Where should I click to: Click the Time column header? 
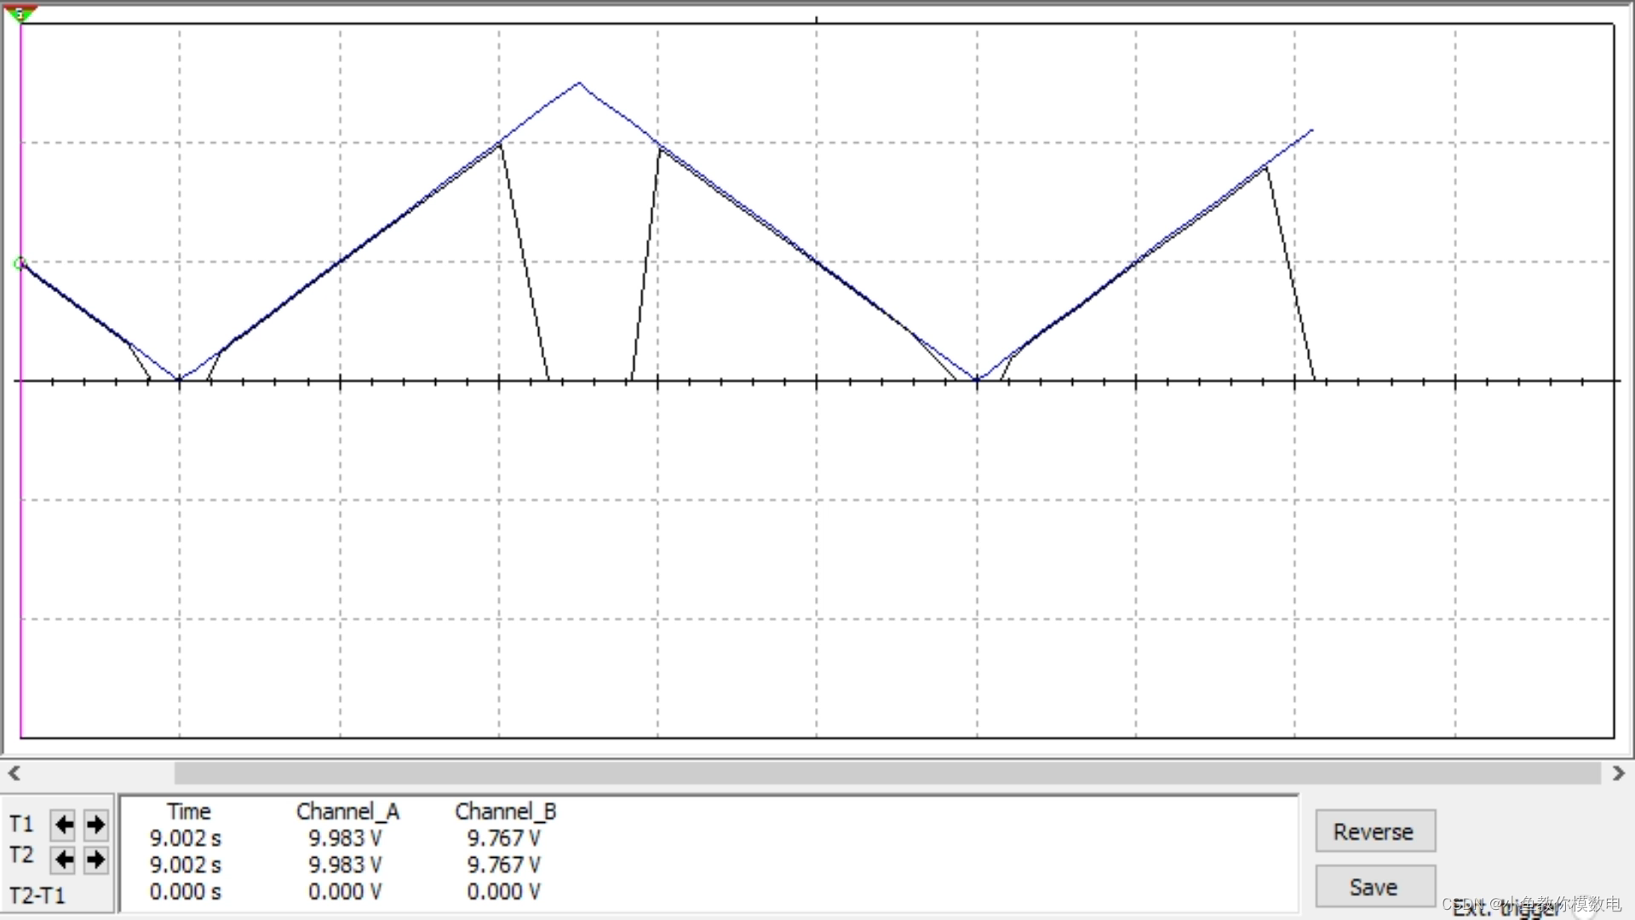188,812
